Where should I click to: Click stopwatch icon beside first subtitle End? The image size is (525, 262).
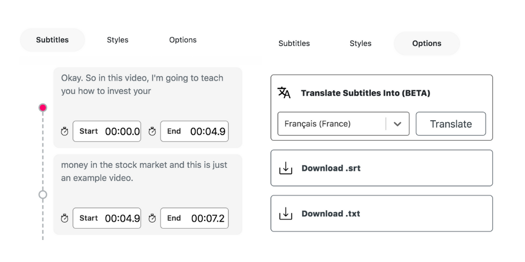point(152,132)
